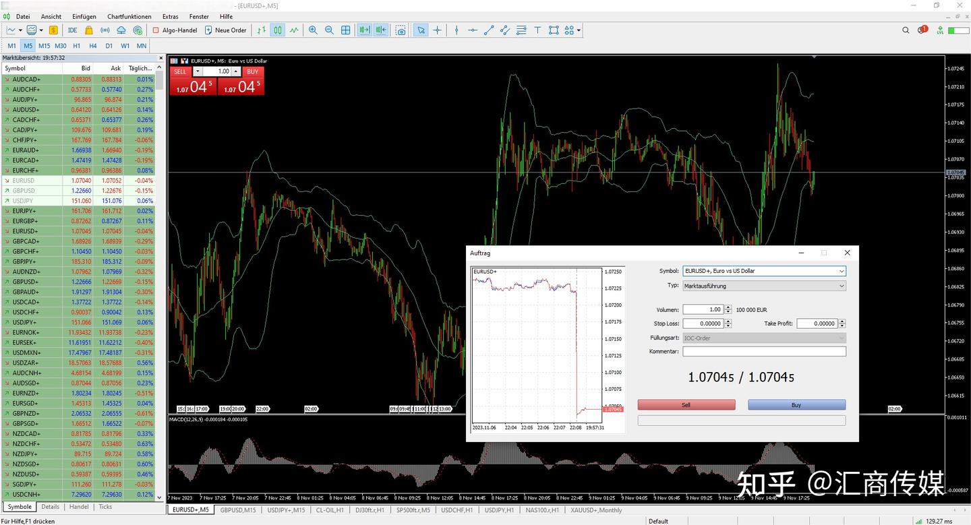The height and width of the screenshot is (525, 971).
Task: Enable chart auto-scroll toggle
Action: pyautogui.click(x=364, y=30)
